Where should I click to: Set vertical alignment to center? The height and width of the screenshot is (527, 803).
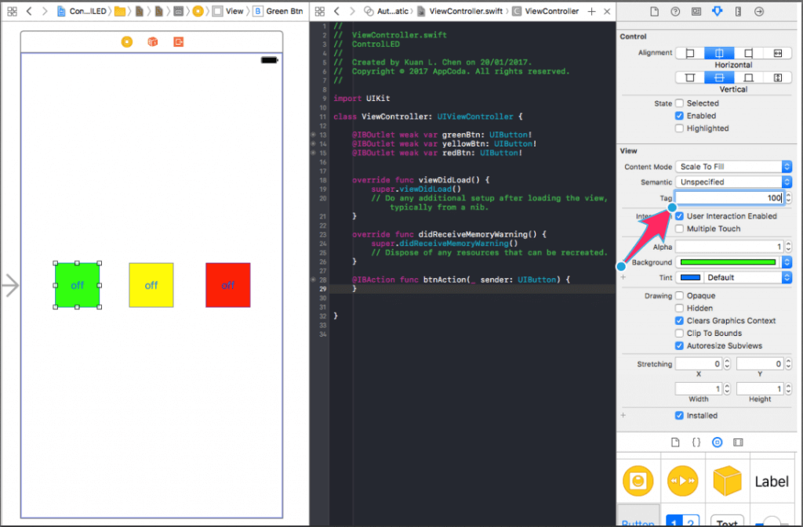pyautogui.click(x=719, y=78)
